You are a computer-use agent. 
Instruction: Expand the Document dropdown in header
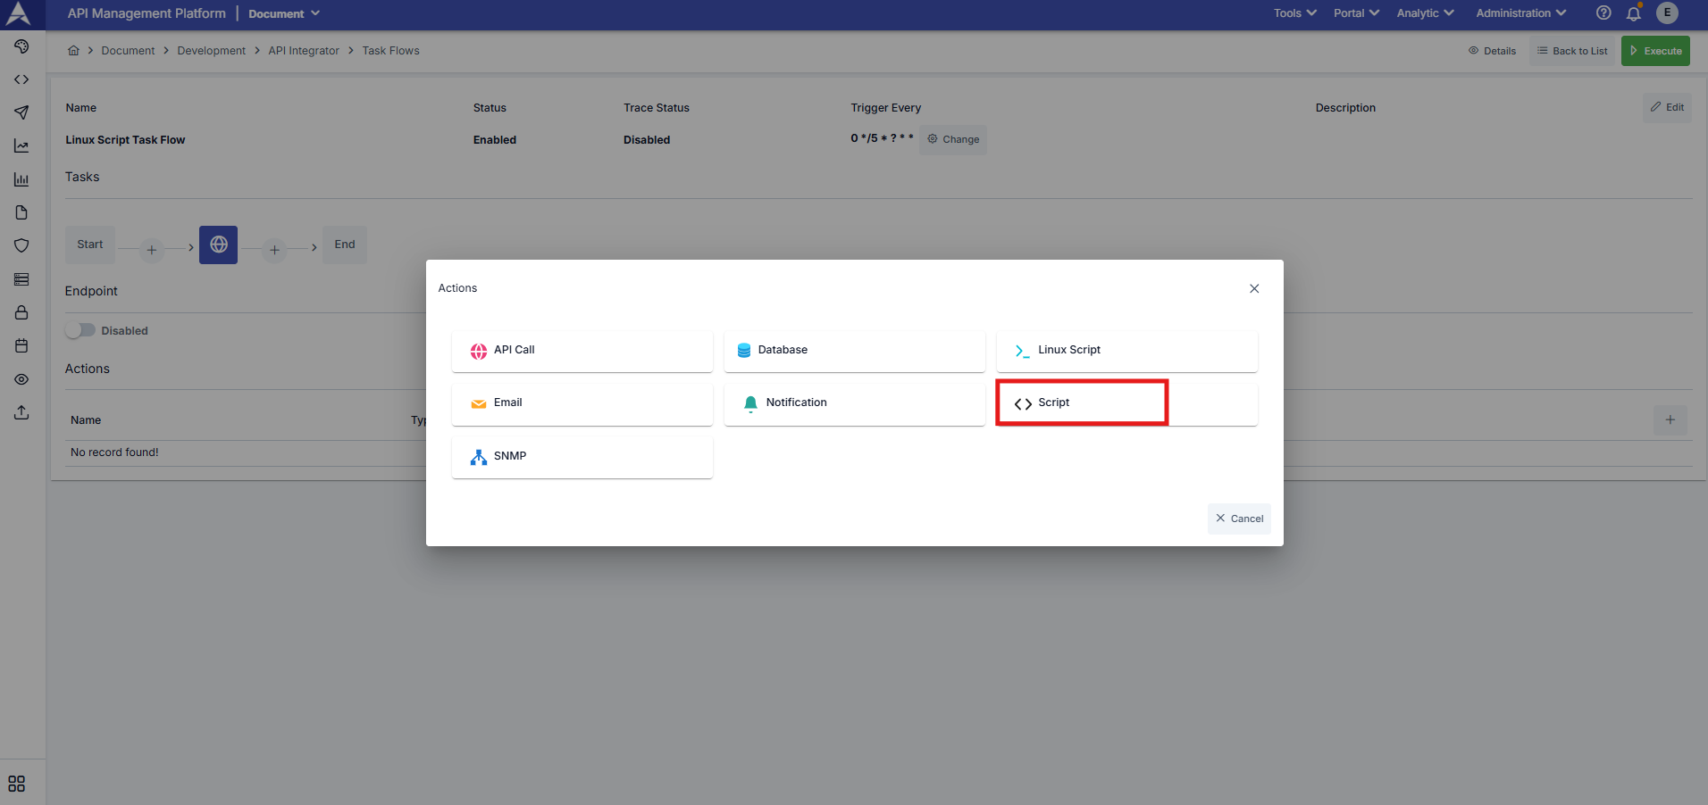tap(283, 13)
